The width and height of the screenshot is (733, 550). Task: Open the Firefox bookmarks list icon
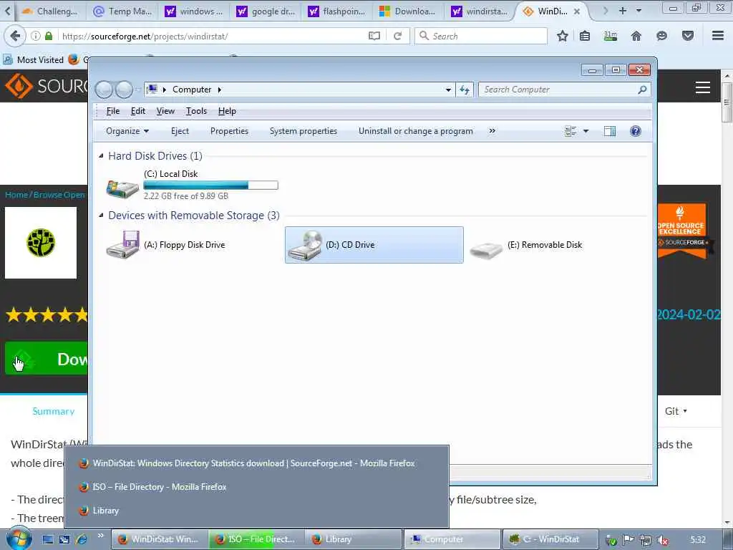[585, 36]
